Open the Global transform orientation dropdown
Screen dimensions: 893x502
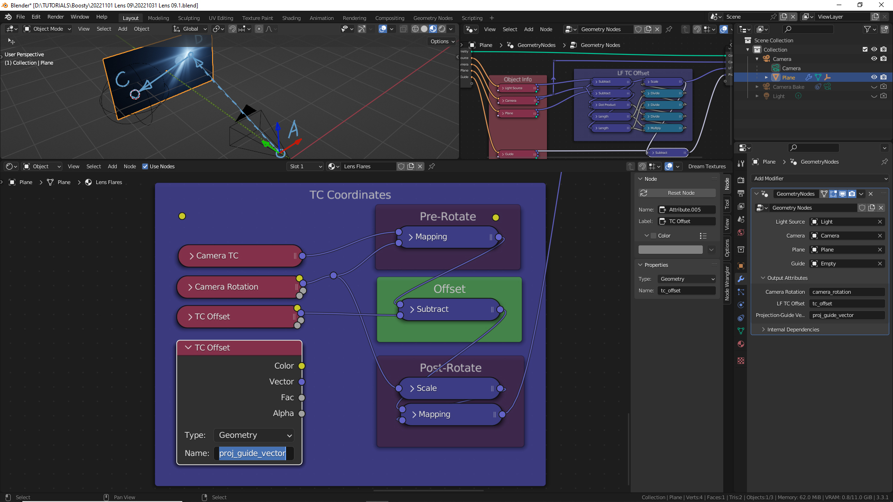click(x=190, y=29)
